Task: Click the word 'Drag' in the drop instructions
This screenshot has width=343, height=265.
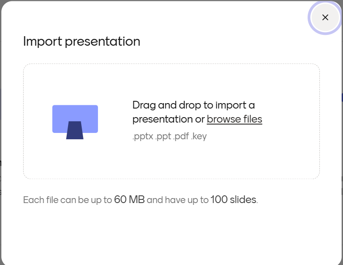Action: coord(144,105)
